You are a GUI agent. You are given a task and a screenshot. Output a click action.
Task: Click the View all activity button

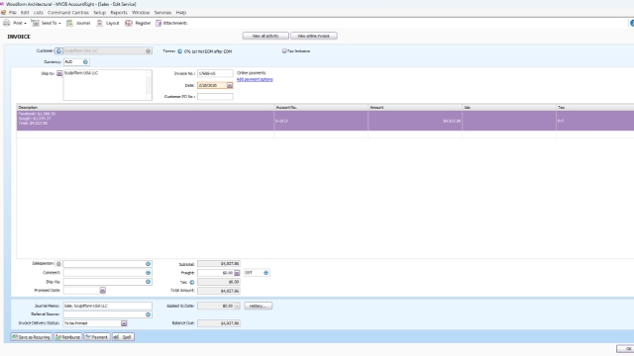(265, 36)
